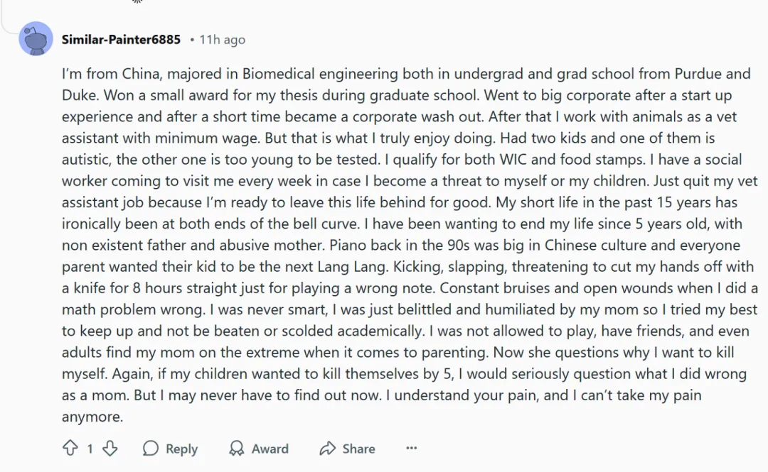The width and height of the screenshot is (768, 472).
Task: Open the three-dot more options menu
Action: coord(412,448)
